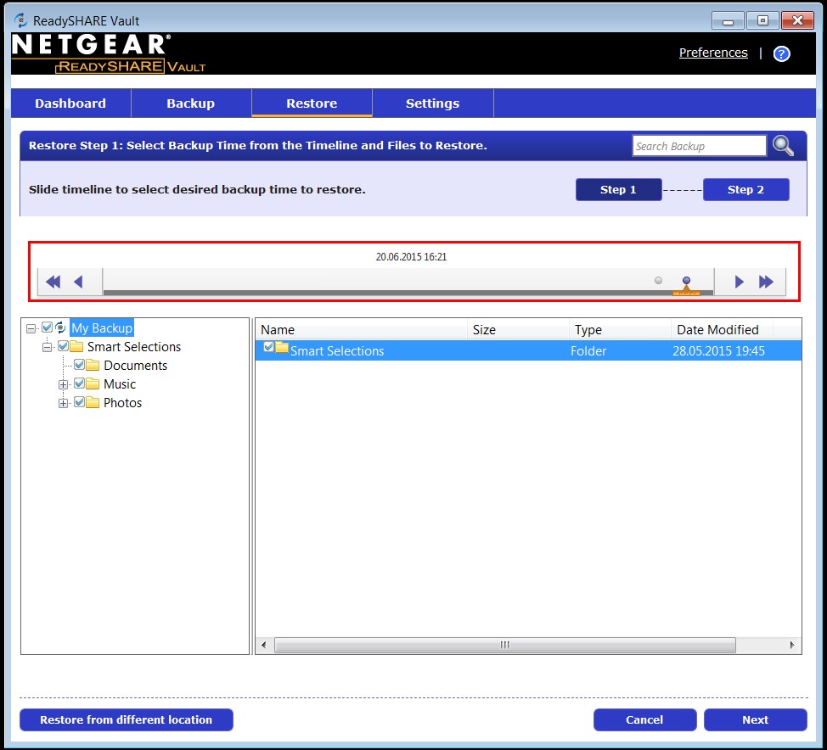Uncheck the Photos folder checkbox
This screenshot has height=750, width=827.
80,402
